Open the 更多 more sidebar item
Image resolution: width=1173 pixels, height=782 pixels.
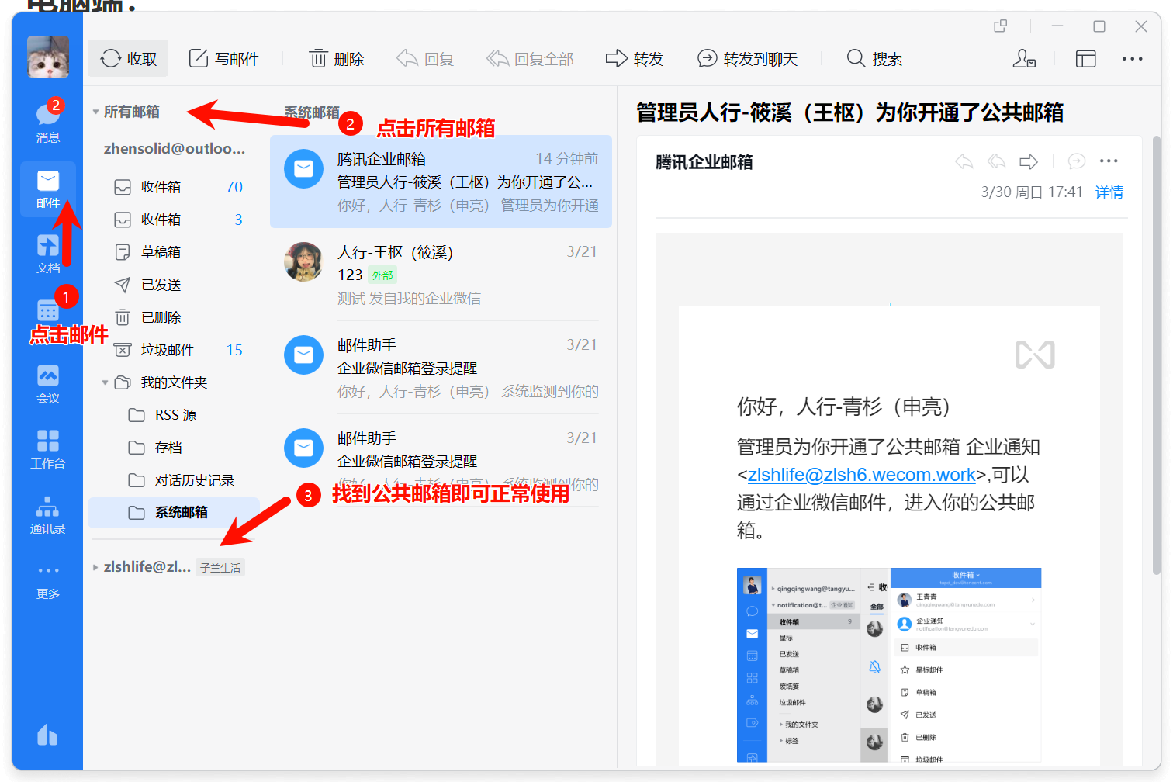pos(48,581)
